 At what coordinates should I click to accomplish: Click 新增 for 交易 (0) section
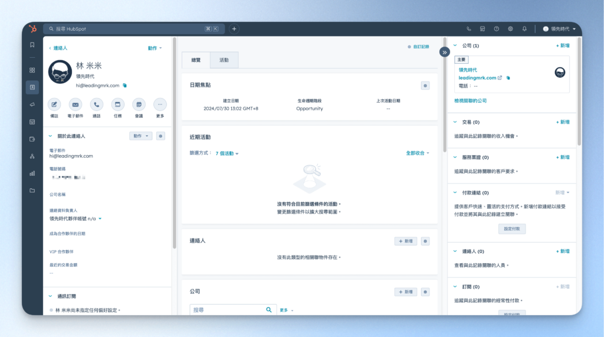pyautogui.click(x=563, y=122)
